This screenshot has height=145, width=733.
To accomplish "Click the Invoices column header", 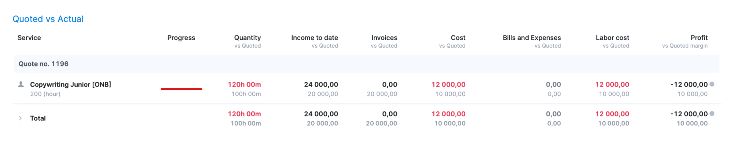I will [384, 38].
